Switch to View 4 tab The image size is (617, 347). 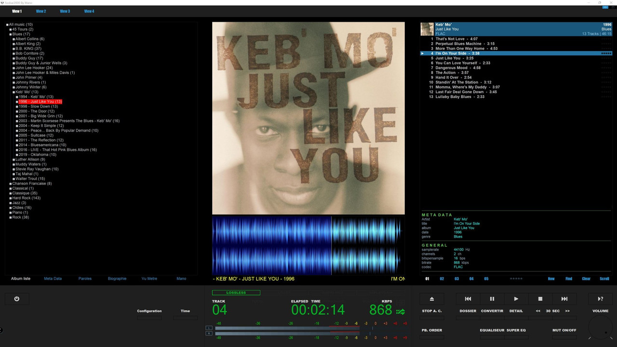(89, 11)
